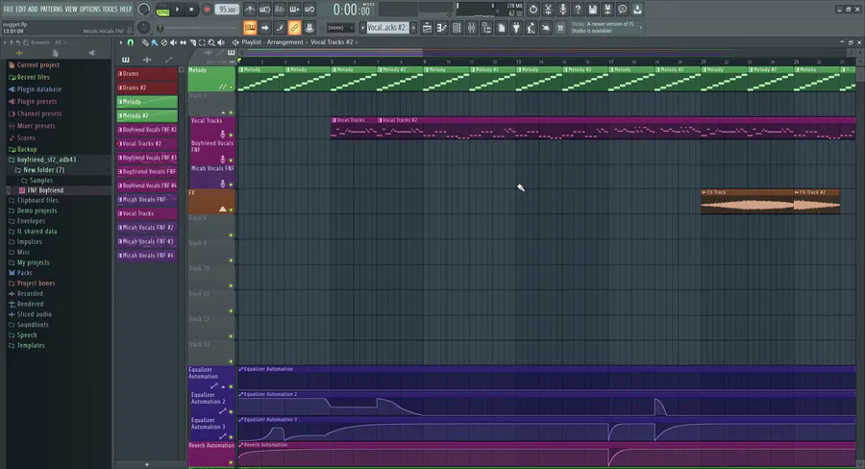
Task: Toggle the metronome icon
Action: pos(250,10)
